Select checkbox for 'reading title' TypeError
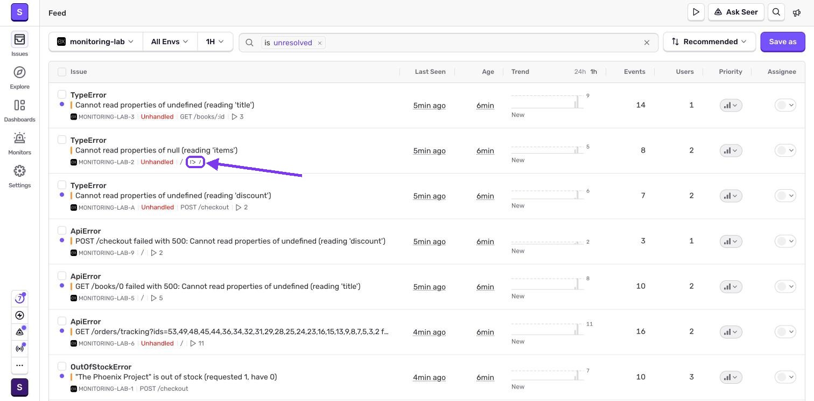 [62, 94]
